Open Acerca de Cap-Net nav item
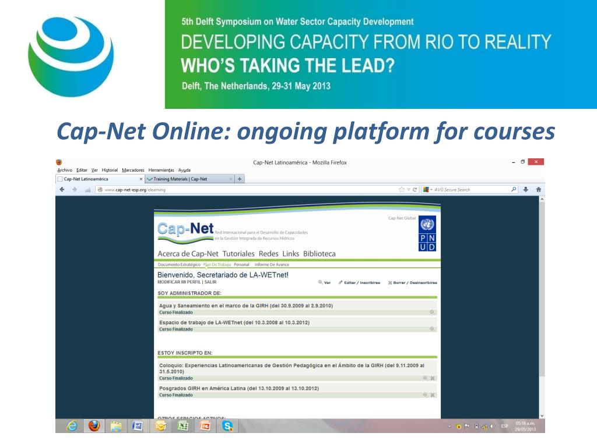The height and width of the screenshot is (447, 597). tap(188, 254)
